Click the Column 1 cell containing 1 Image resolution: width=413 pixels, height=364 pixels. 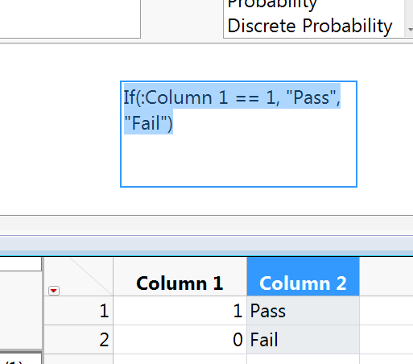(180, 311)
